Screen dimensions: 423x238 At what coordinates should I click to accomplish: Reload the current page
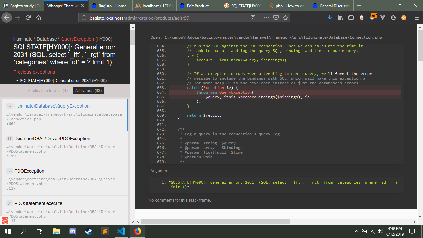(28, 18)
